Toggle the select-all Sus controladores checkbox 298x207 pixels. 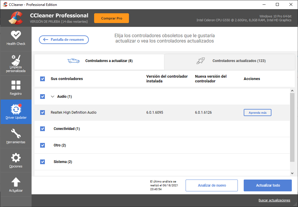(x=42, y=79)
